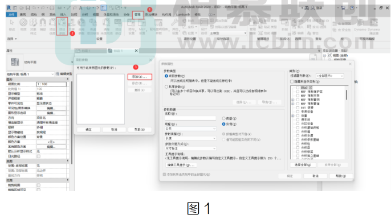Viewport: 391px width, 219px height.
Task: Click 修改 (Modify) arrow tool
Action: 12,25
